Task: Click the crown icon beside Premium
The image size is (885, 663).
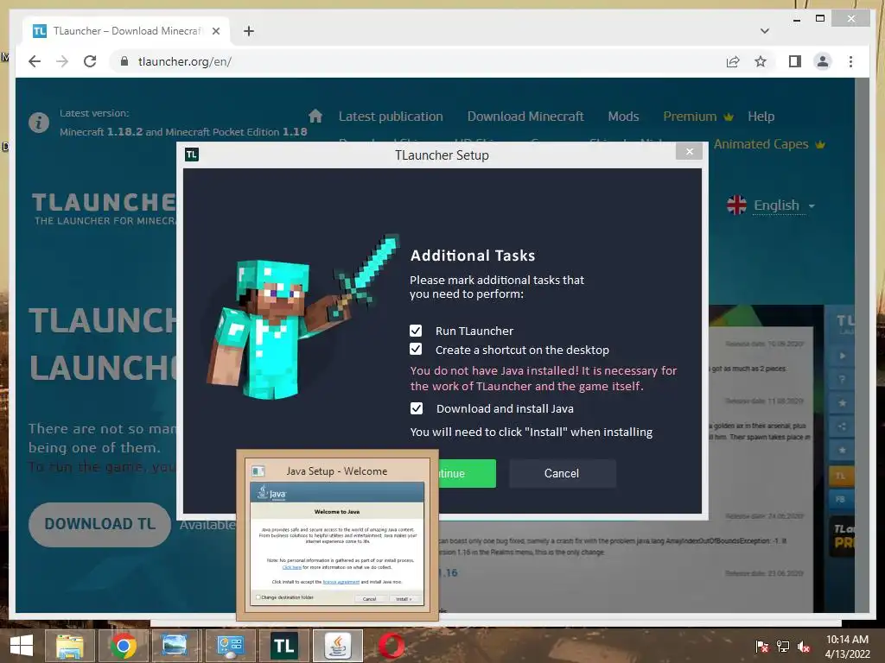Action: click(728, 117)
